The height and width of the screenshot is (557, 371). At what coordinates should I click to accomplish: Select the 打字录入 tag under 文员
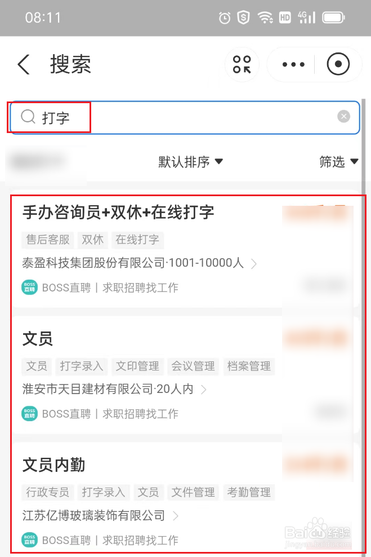point(82,366)
